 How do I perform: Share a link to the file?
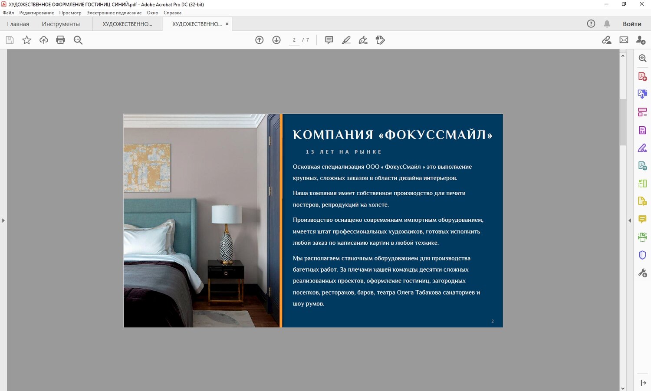[606, 40]
